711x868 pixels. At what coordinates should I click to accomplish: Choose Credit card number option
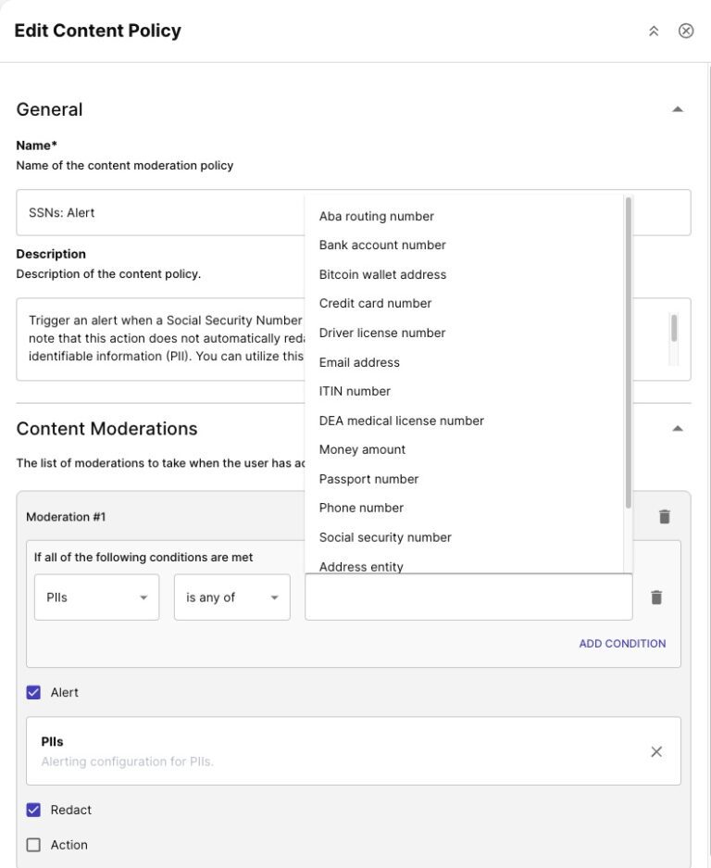(375, 303)
